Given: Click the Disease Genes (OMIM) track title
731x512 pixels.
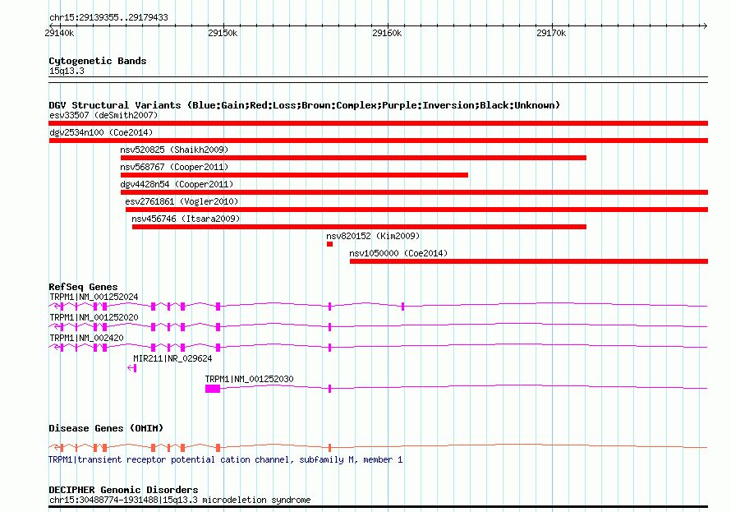Looking at the screenshot, I should click(x=106, y=428).
